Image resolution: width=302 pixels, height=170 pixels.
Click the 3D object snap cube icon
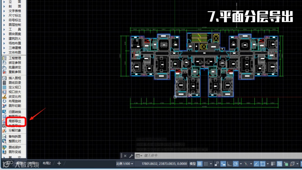pyautogui.click(x=292, y=164)
